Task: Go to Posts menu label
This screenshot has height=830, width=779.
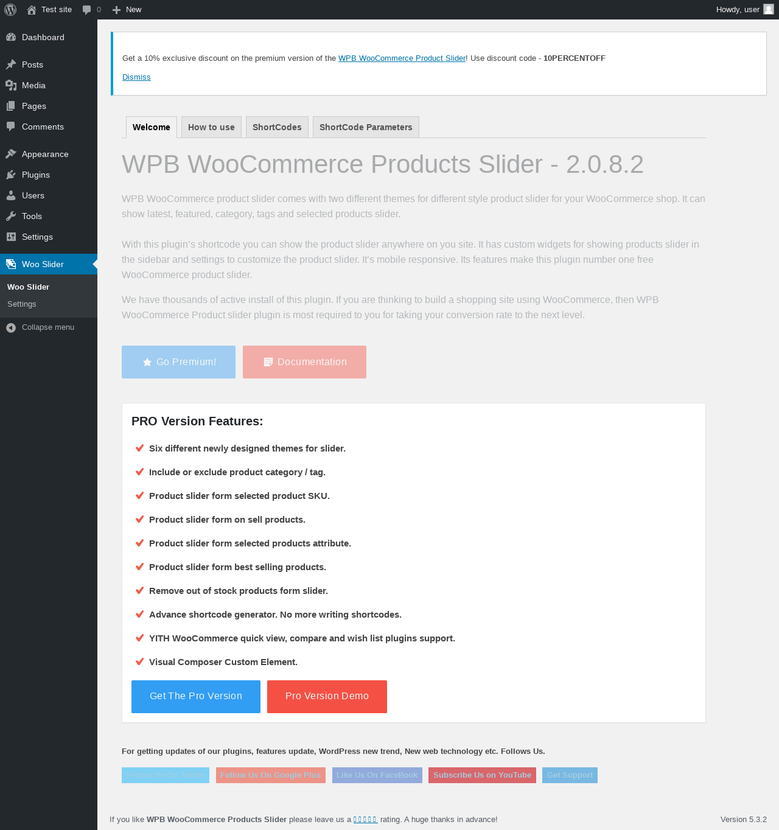Action: (32, 65)
